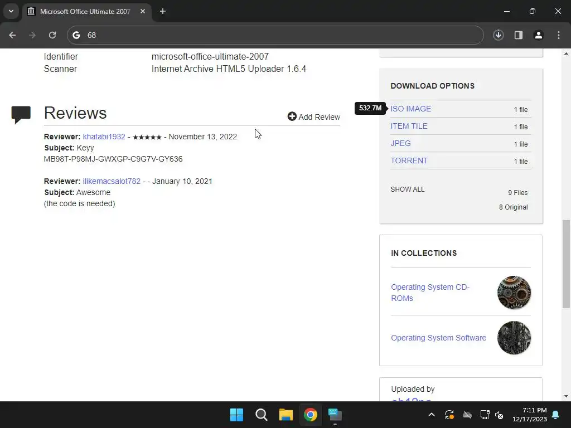This screenshot has height=428, width=571.
Task: Reload the current page
Action: coord(52,35)
